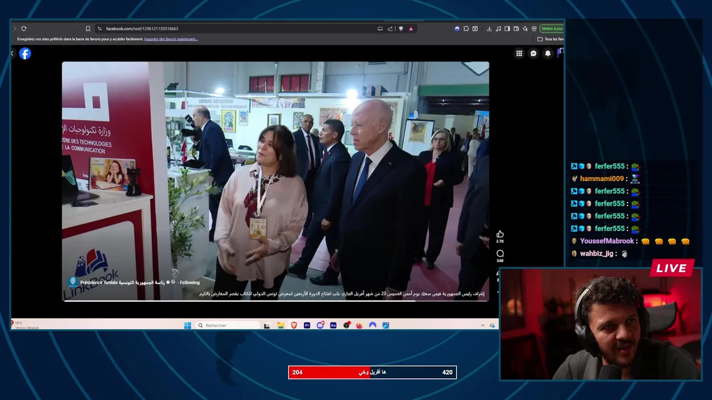Expand hidden system tray icons chevron
Screen dimensions: 712x400
click(x=483, y=325)
